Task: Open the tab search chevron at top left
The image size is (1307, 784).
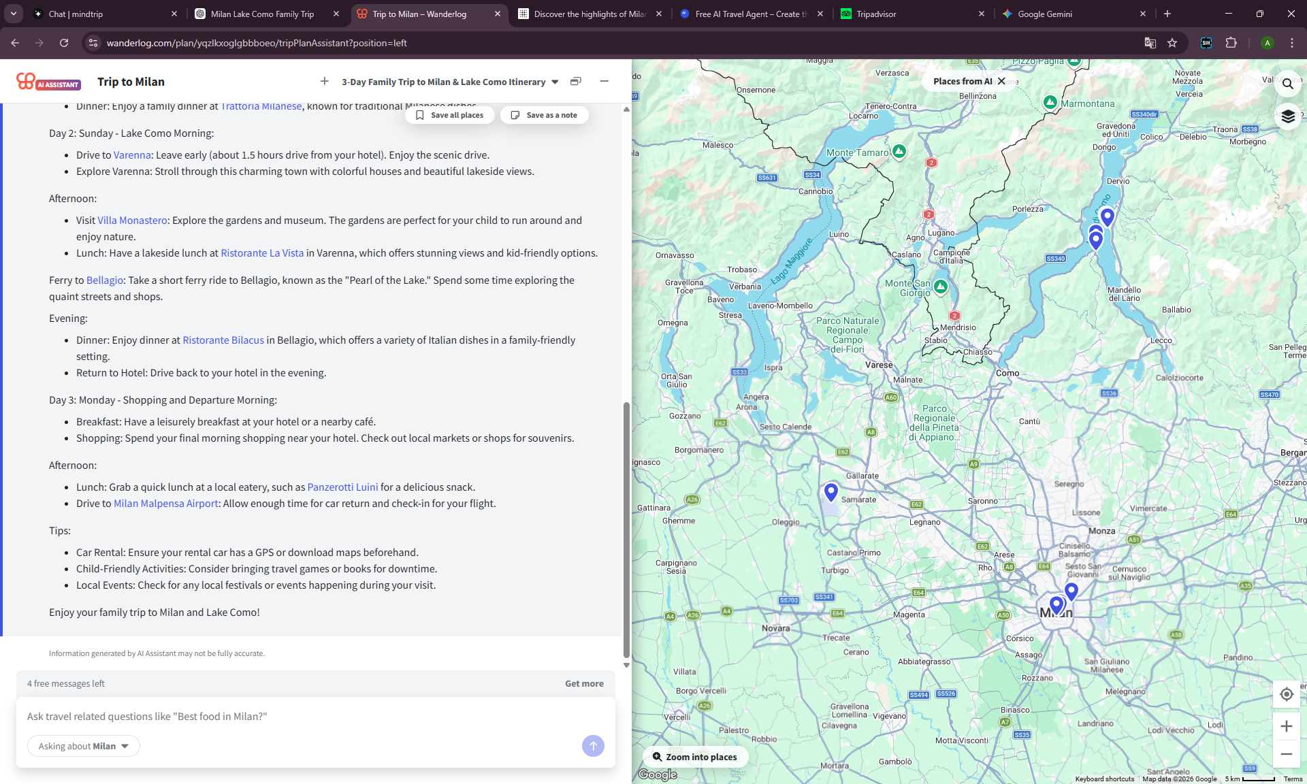Action: (x=13, y=14)
